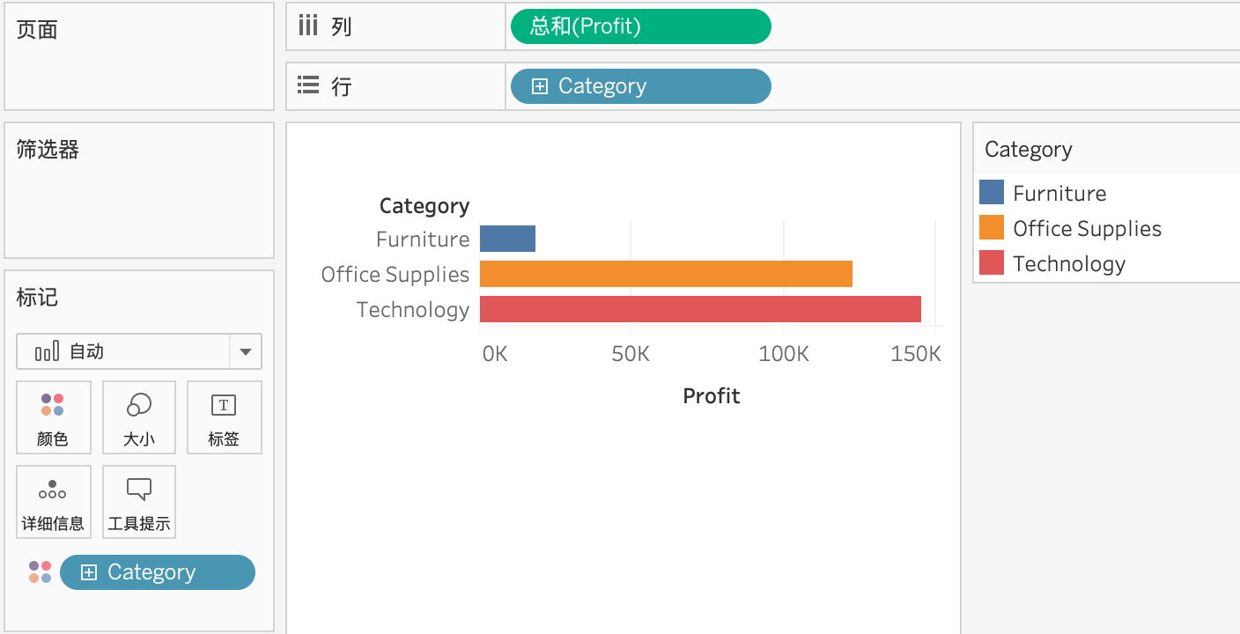Open the 工具提示 tooltip card
Image resolution: width=1240 pixels, height=634 pixels.
[x=139, y=502]
